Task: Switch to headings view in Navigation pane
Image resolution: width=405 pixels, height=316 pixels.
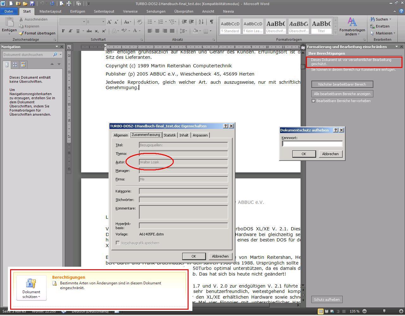Action: [7, 64]
